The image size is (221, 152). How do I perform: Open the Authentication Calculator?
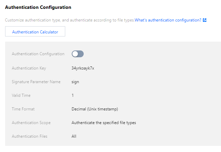35,32
